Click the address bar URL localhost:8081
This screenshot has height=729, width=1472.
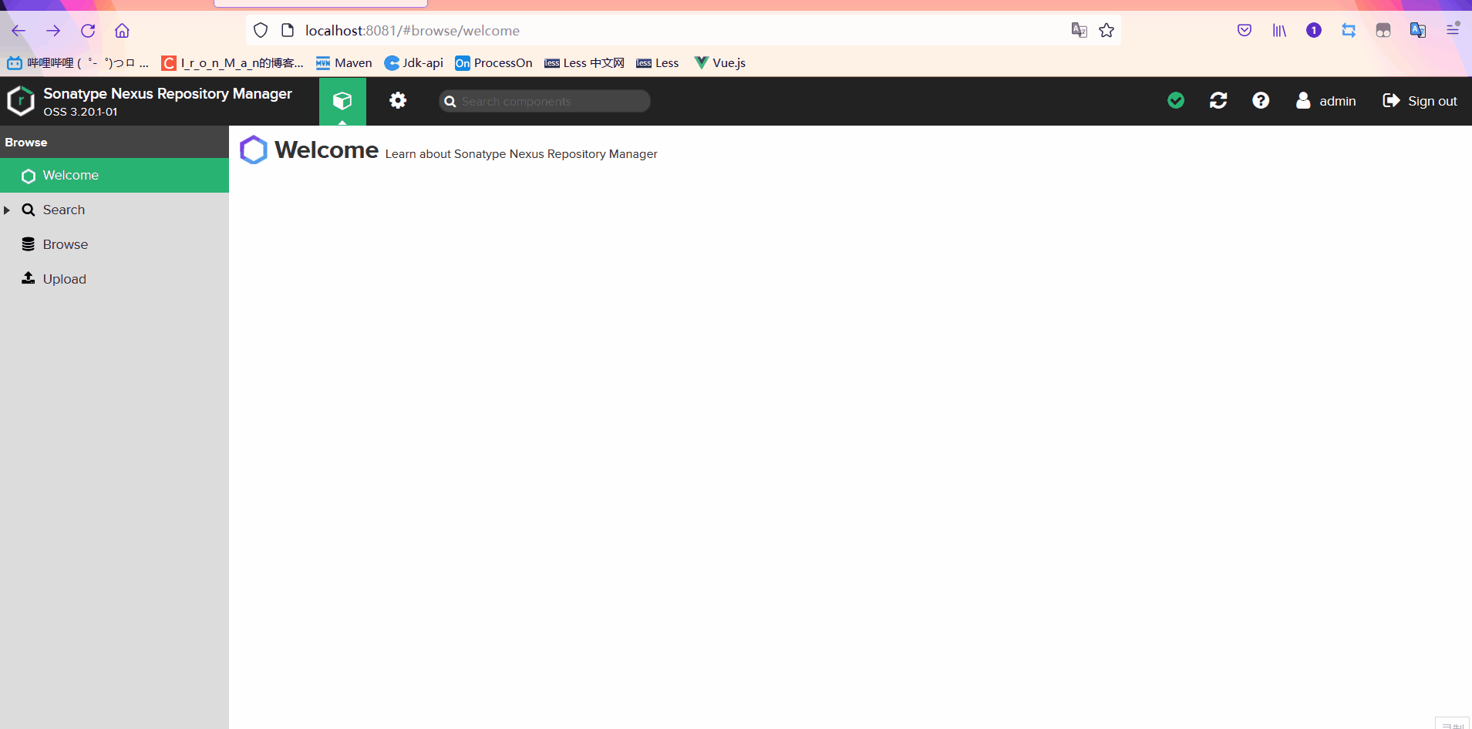pos(413,31)
